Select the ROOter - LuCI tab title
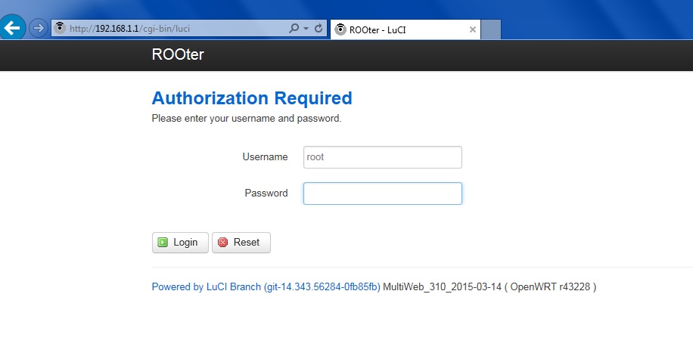Image resolution: width=693 pixels, height=356 pixels. pyautogui.click(x=378, y=30)
